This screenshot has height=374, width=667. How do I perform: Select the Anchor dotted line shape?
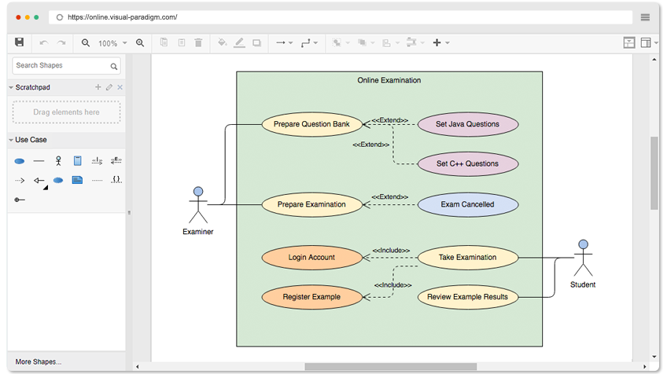(x=97, y=180)
